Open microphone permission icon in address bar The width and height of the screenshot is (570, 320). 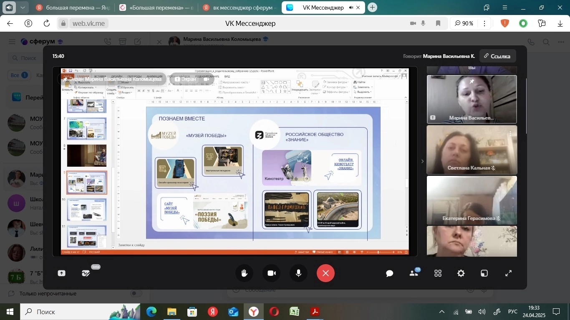[424, 23]
